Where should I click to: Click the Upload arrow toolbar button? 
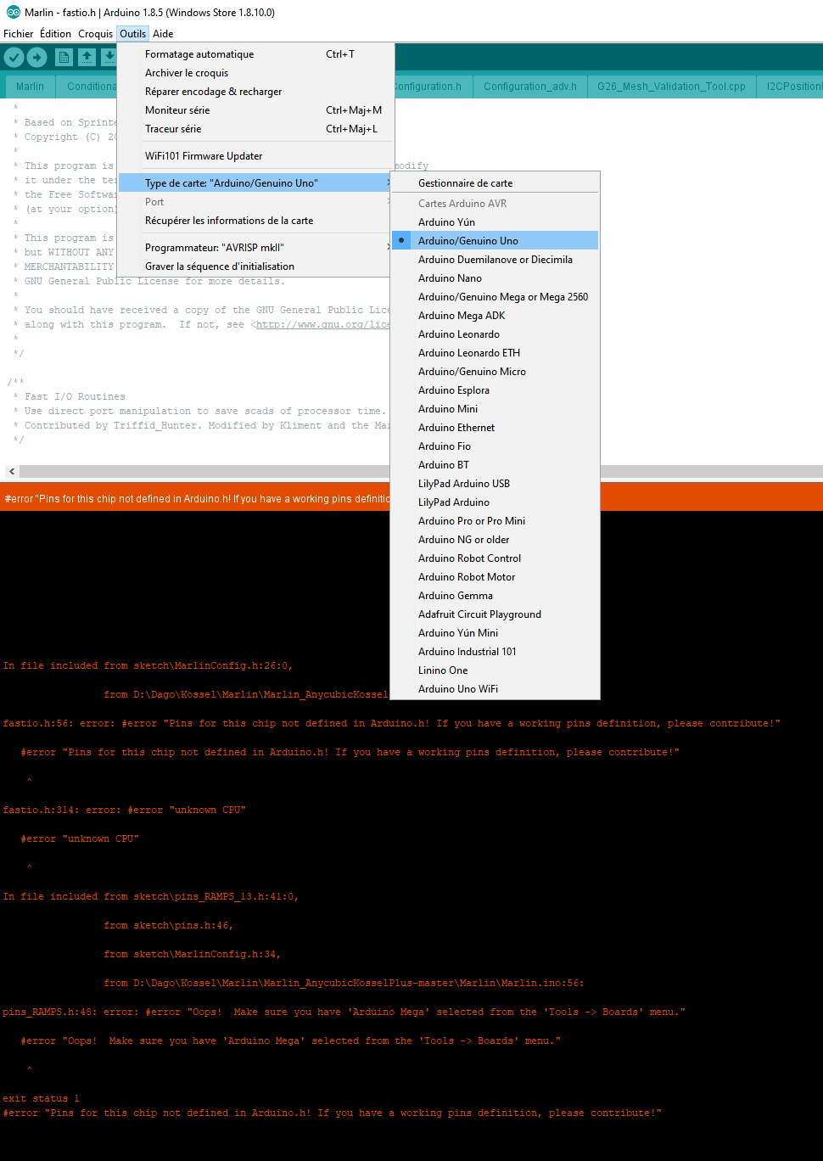(x=36, y=57)
